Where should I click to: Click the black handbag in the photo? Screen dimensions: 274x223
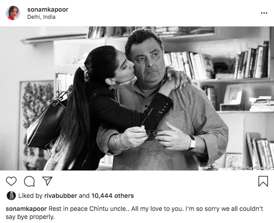tap(46, 122)
